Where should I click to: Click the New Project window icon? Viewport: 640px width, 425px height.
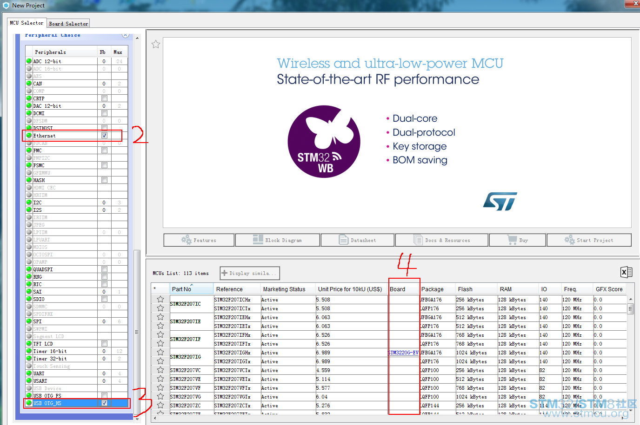(x=6, y=5)
